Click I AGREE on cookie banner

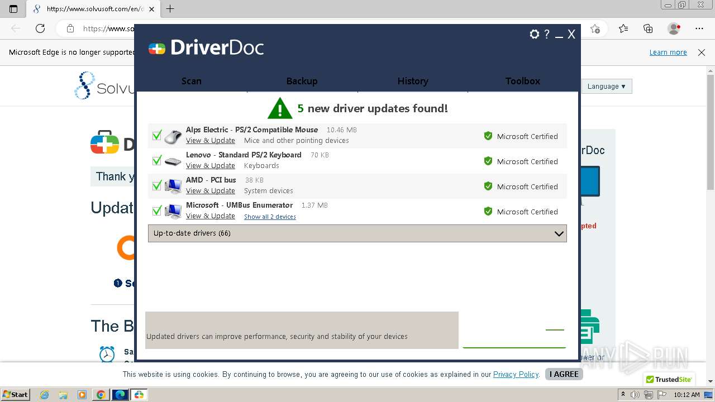click(x=564, y=375)
